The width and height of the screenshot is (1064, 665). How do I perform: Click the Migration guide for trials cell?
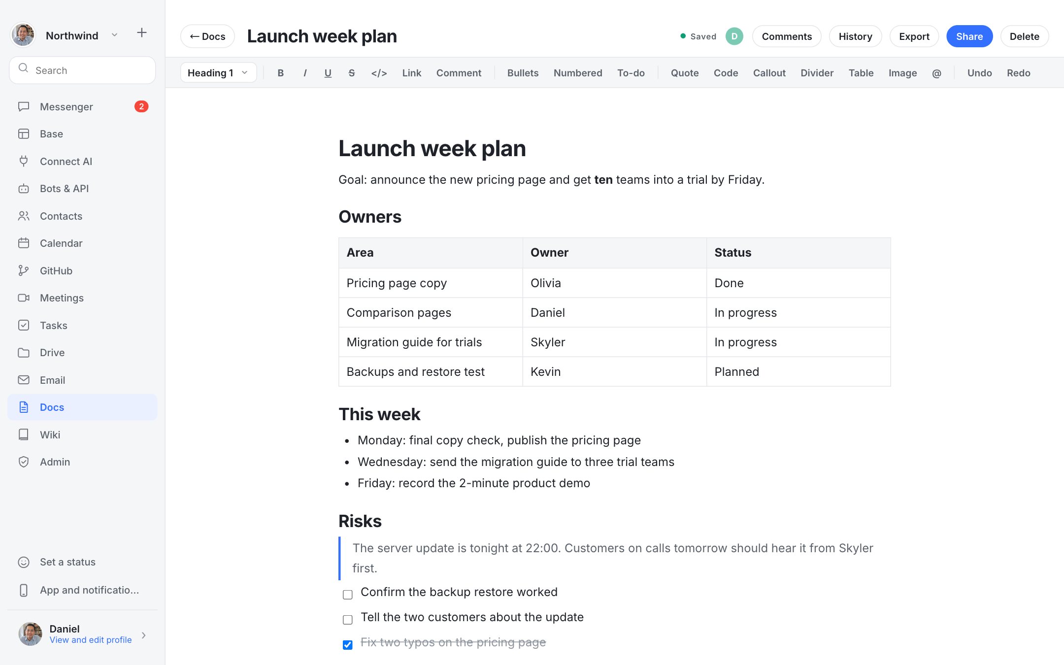click(431, 342)
